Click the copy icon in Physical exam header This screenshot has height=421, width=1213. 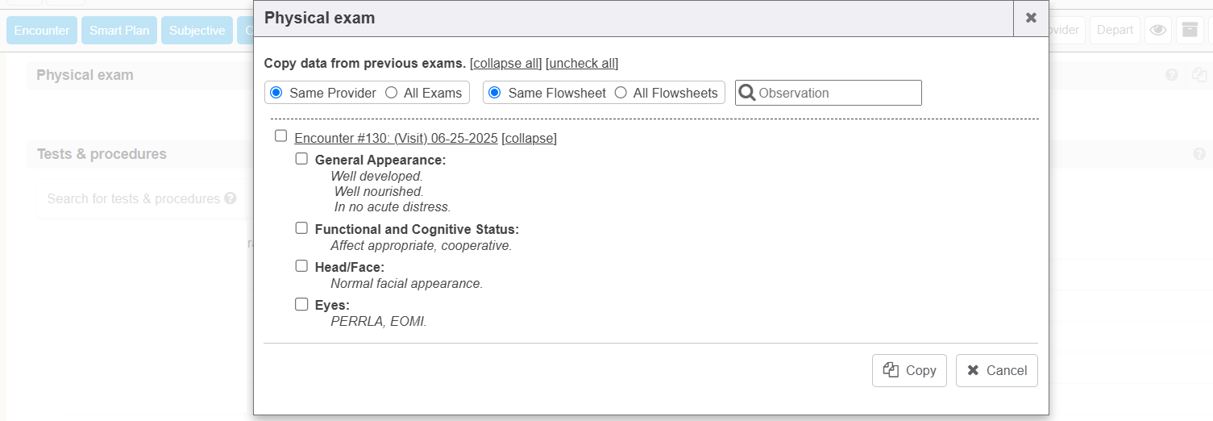click(1199, 75)
